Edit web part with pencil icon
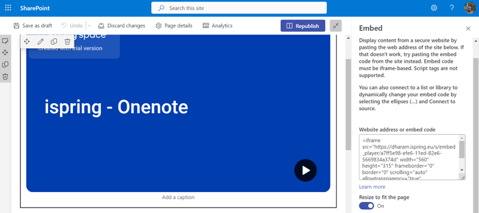 coord(40,42)
